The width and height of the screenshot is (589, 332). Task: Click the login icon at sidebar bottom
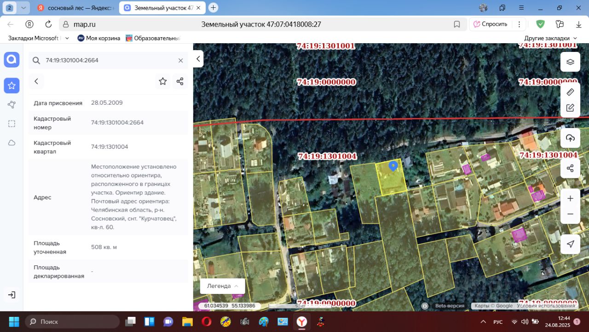pyautogui.click(x=12, y=295)
